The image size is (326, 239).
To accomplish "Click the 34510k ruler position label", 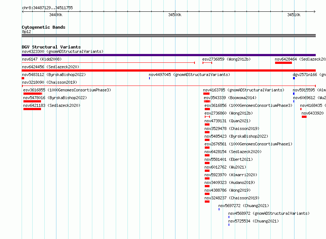I will (294, 15).
